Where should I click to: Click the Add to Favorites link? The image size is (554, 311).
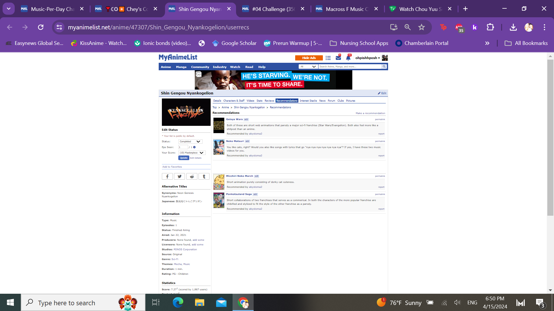click(172, 167)
